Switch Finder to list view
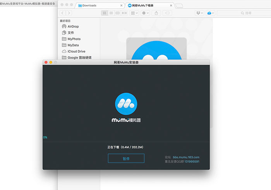The image size is (271, 190). coord(111,13)
